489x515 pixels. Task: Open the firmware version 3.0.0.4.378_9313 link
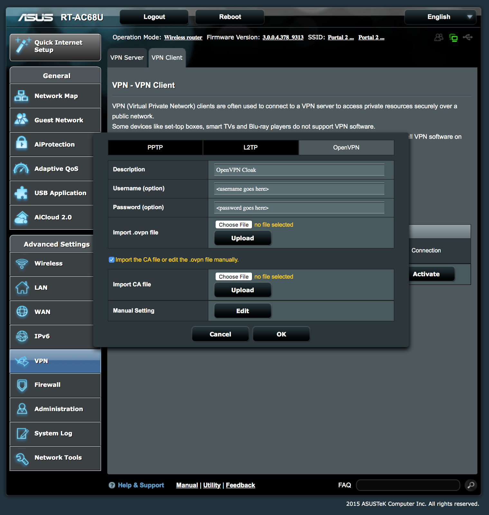click(283, 37)
